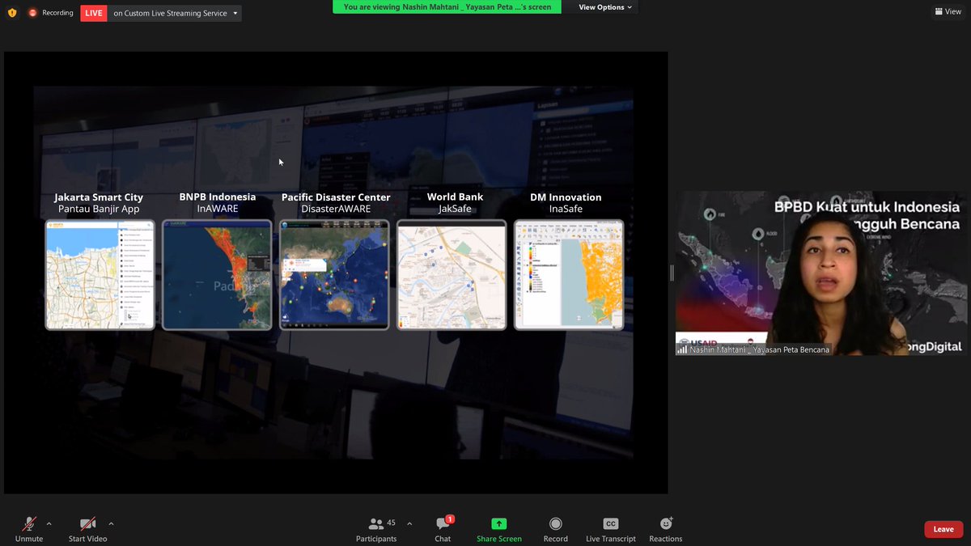The height and width of the screenshot is (546, 971).
Task: Click the encryption shield icon
Action: coord(12,13)
